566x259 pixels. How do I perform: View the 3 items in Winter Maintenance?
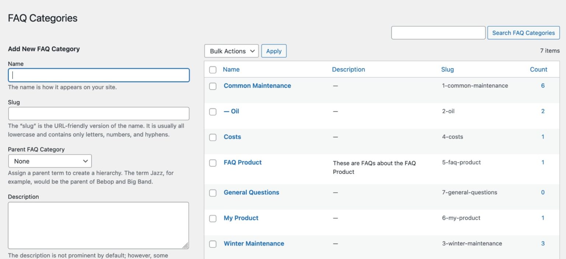[x=542, y=243]
